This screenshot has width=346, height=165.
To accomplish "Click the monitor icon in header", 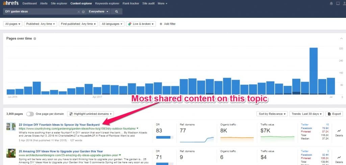I will coord(338,3).
